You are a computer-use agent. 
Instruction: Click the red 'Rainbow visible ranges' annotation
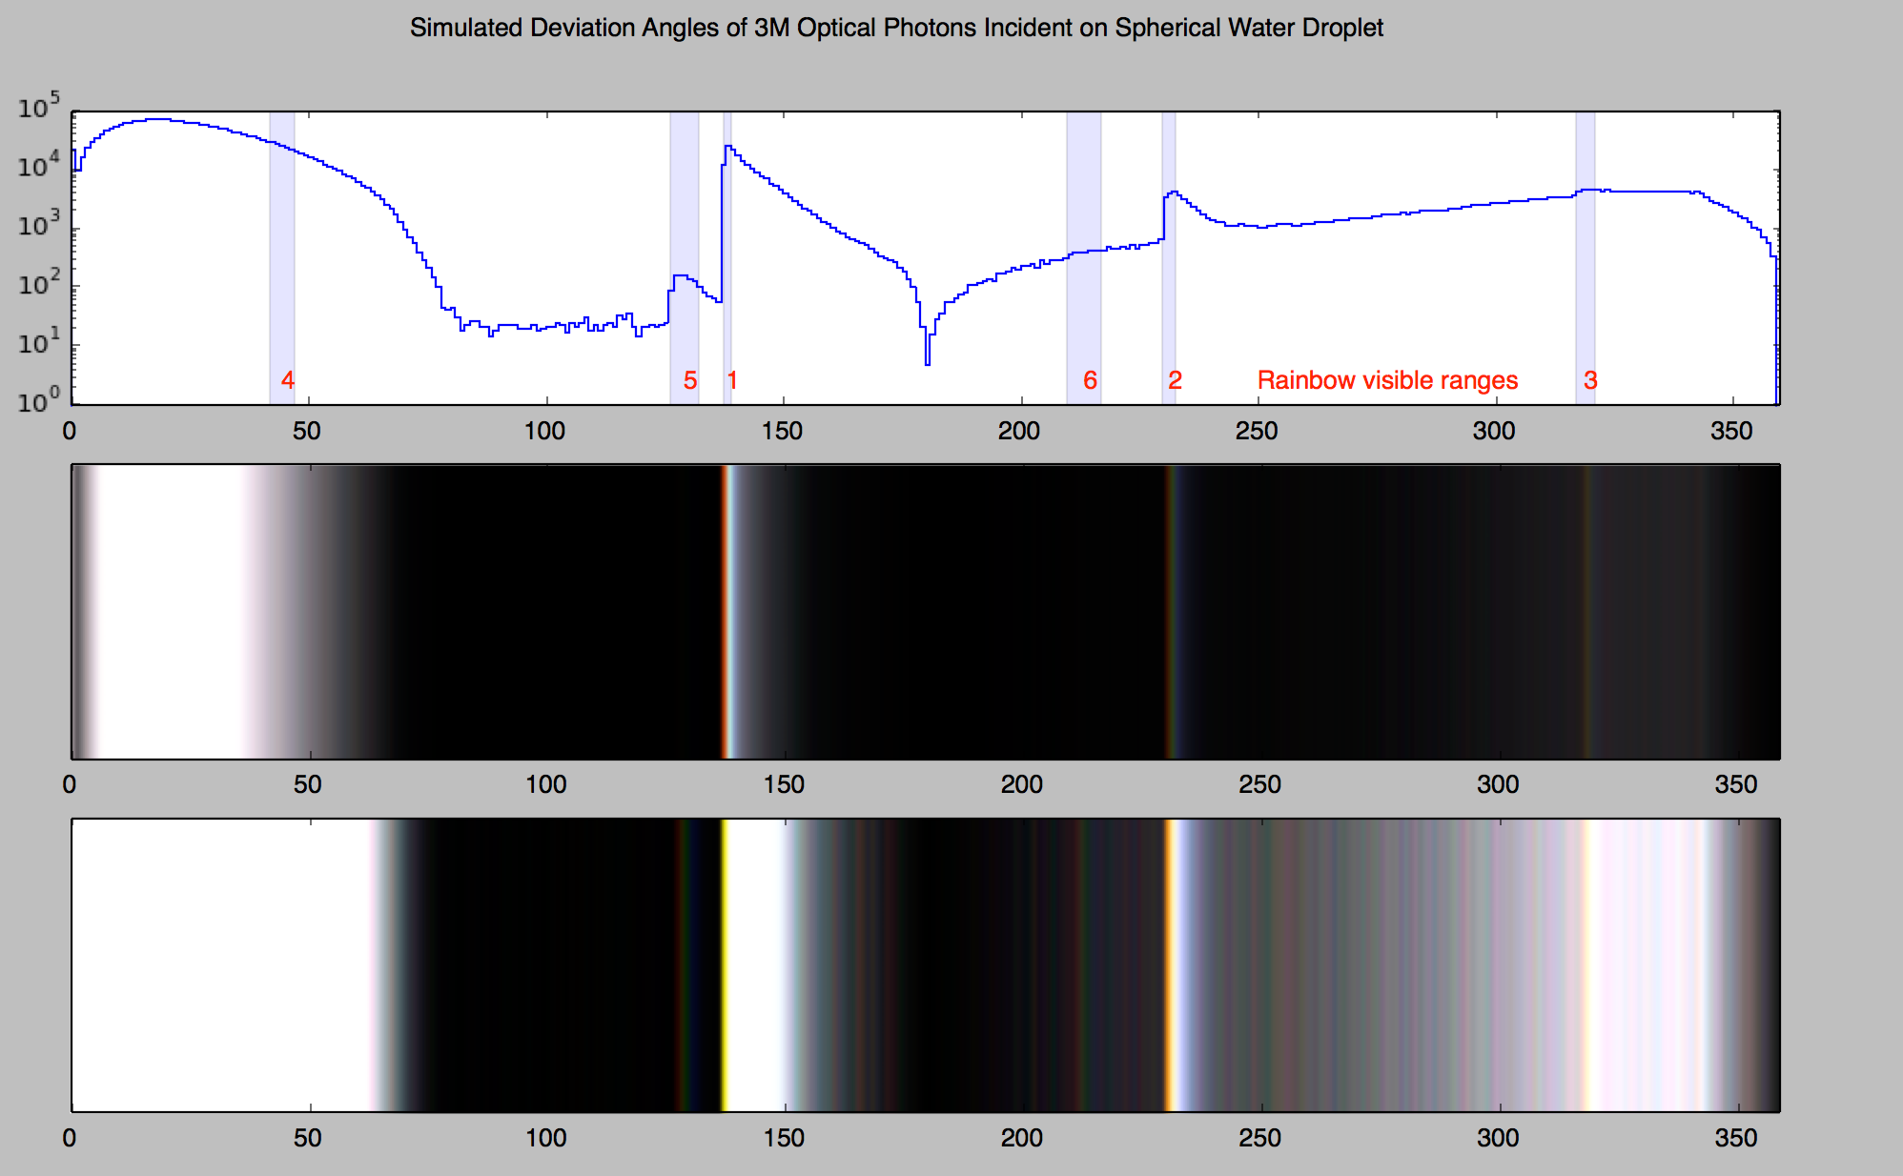coord(1387,380)
